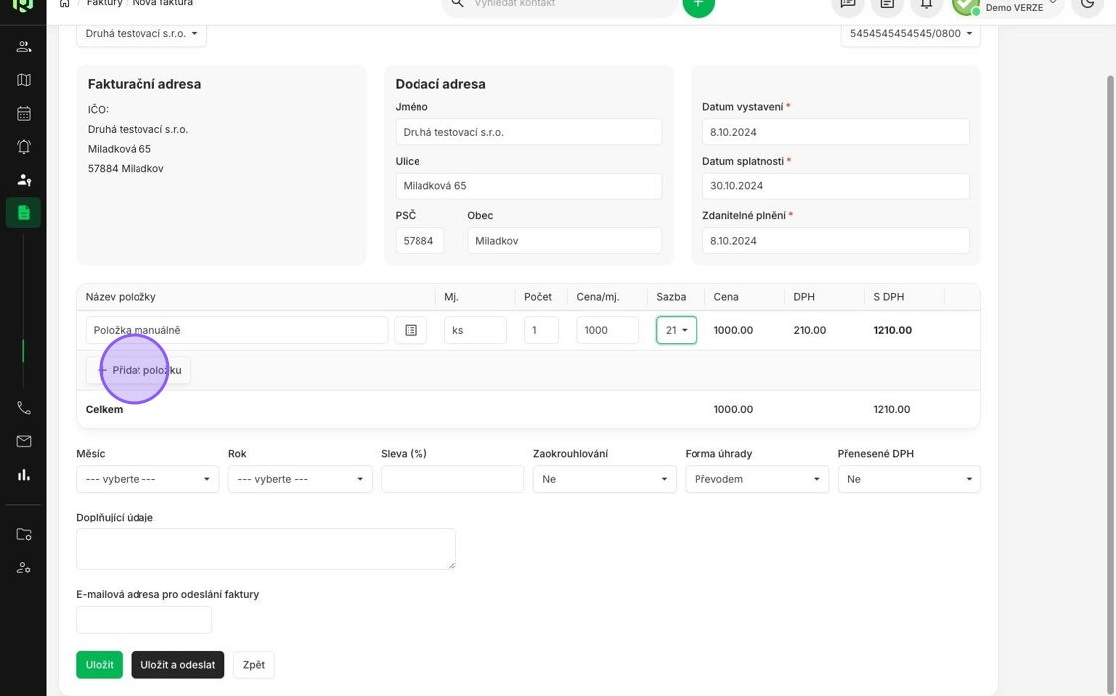Click the 57884 Miladkov billing address line
This screenshot has width=1116, height=696.
(x=126, y=169)
